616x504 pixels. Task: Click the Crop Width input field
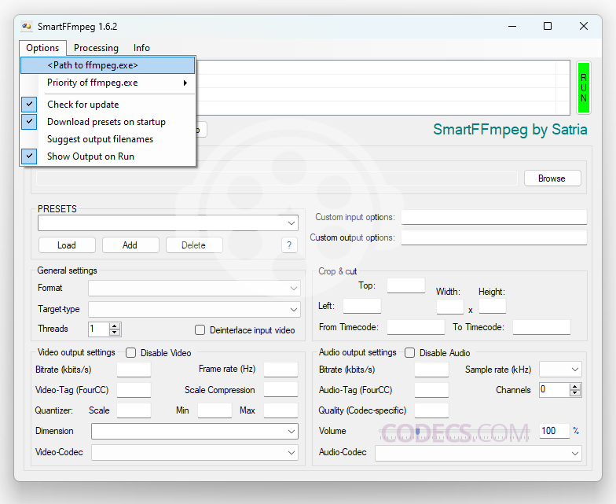pyautogui.click(x=449, y=307)
